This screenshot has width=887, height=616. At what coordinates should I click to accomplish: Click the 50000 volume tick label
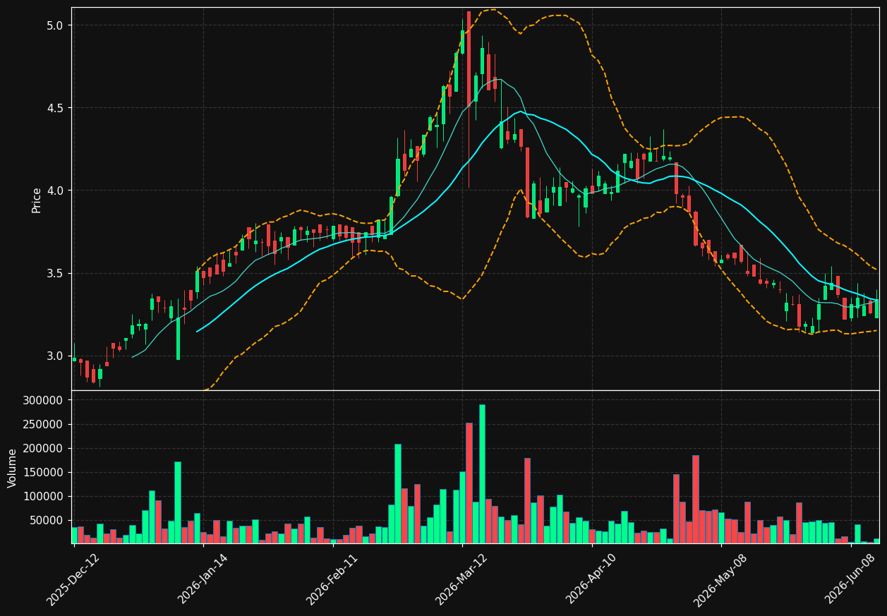click(47, 520)
